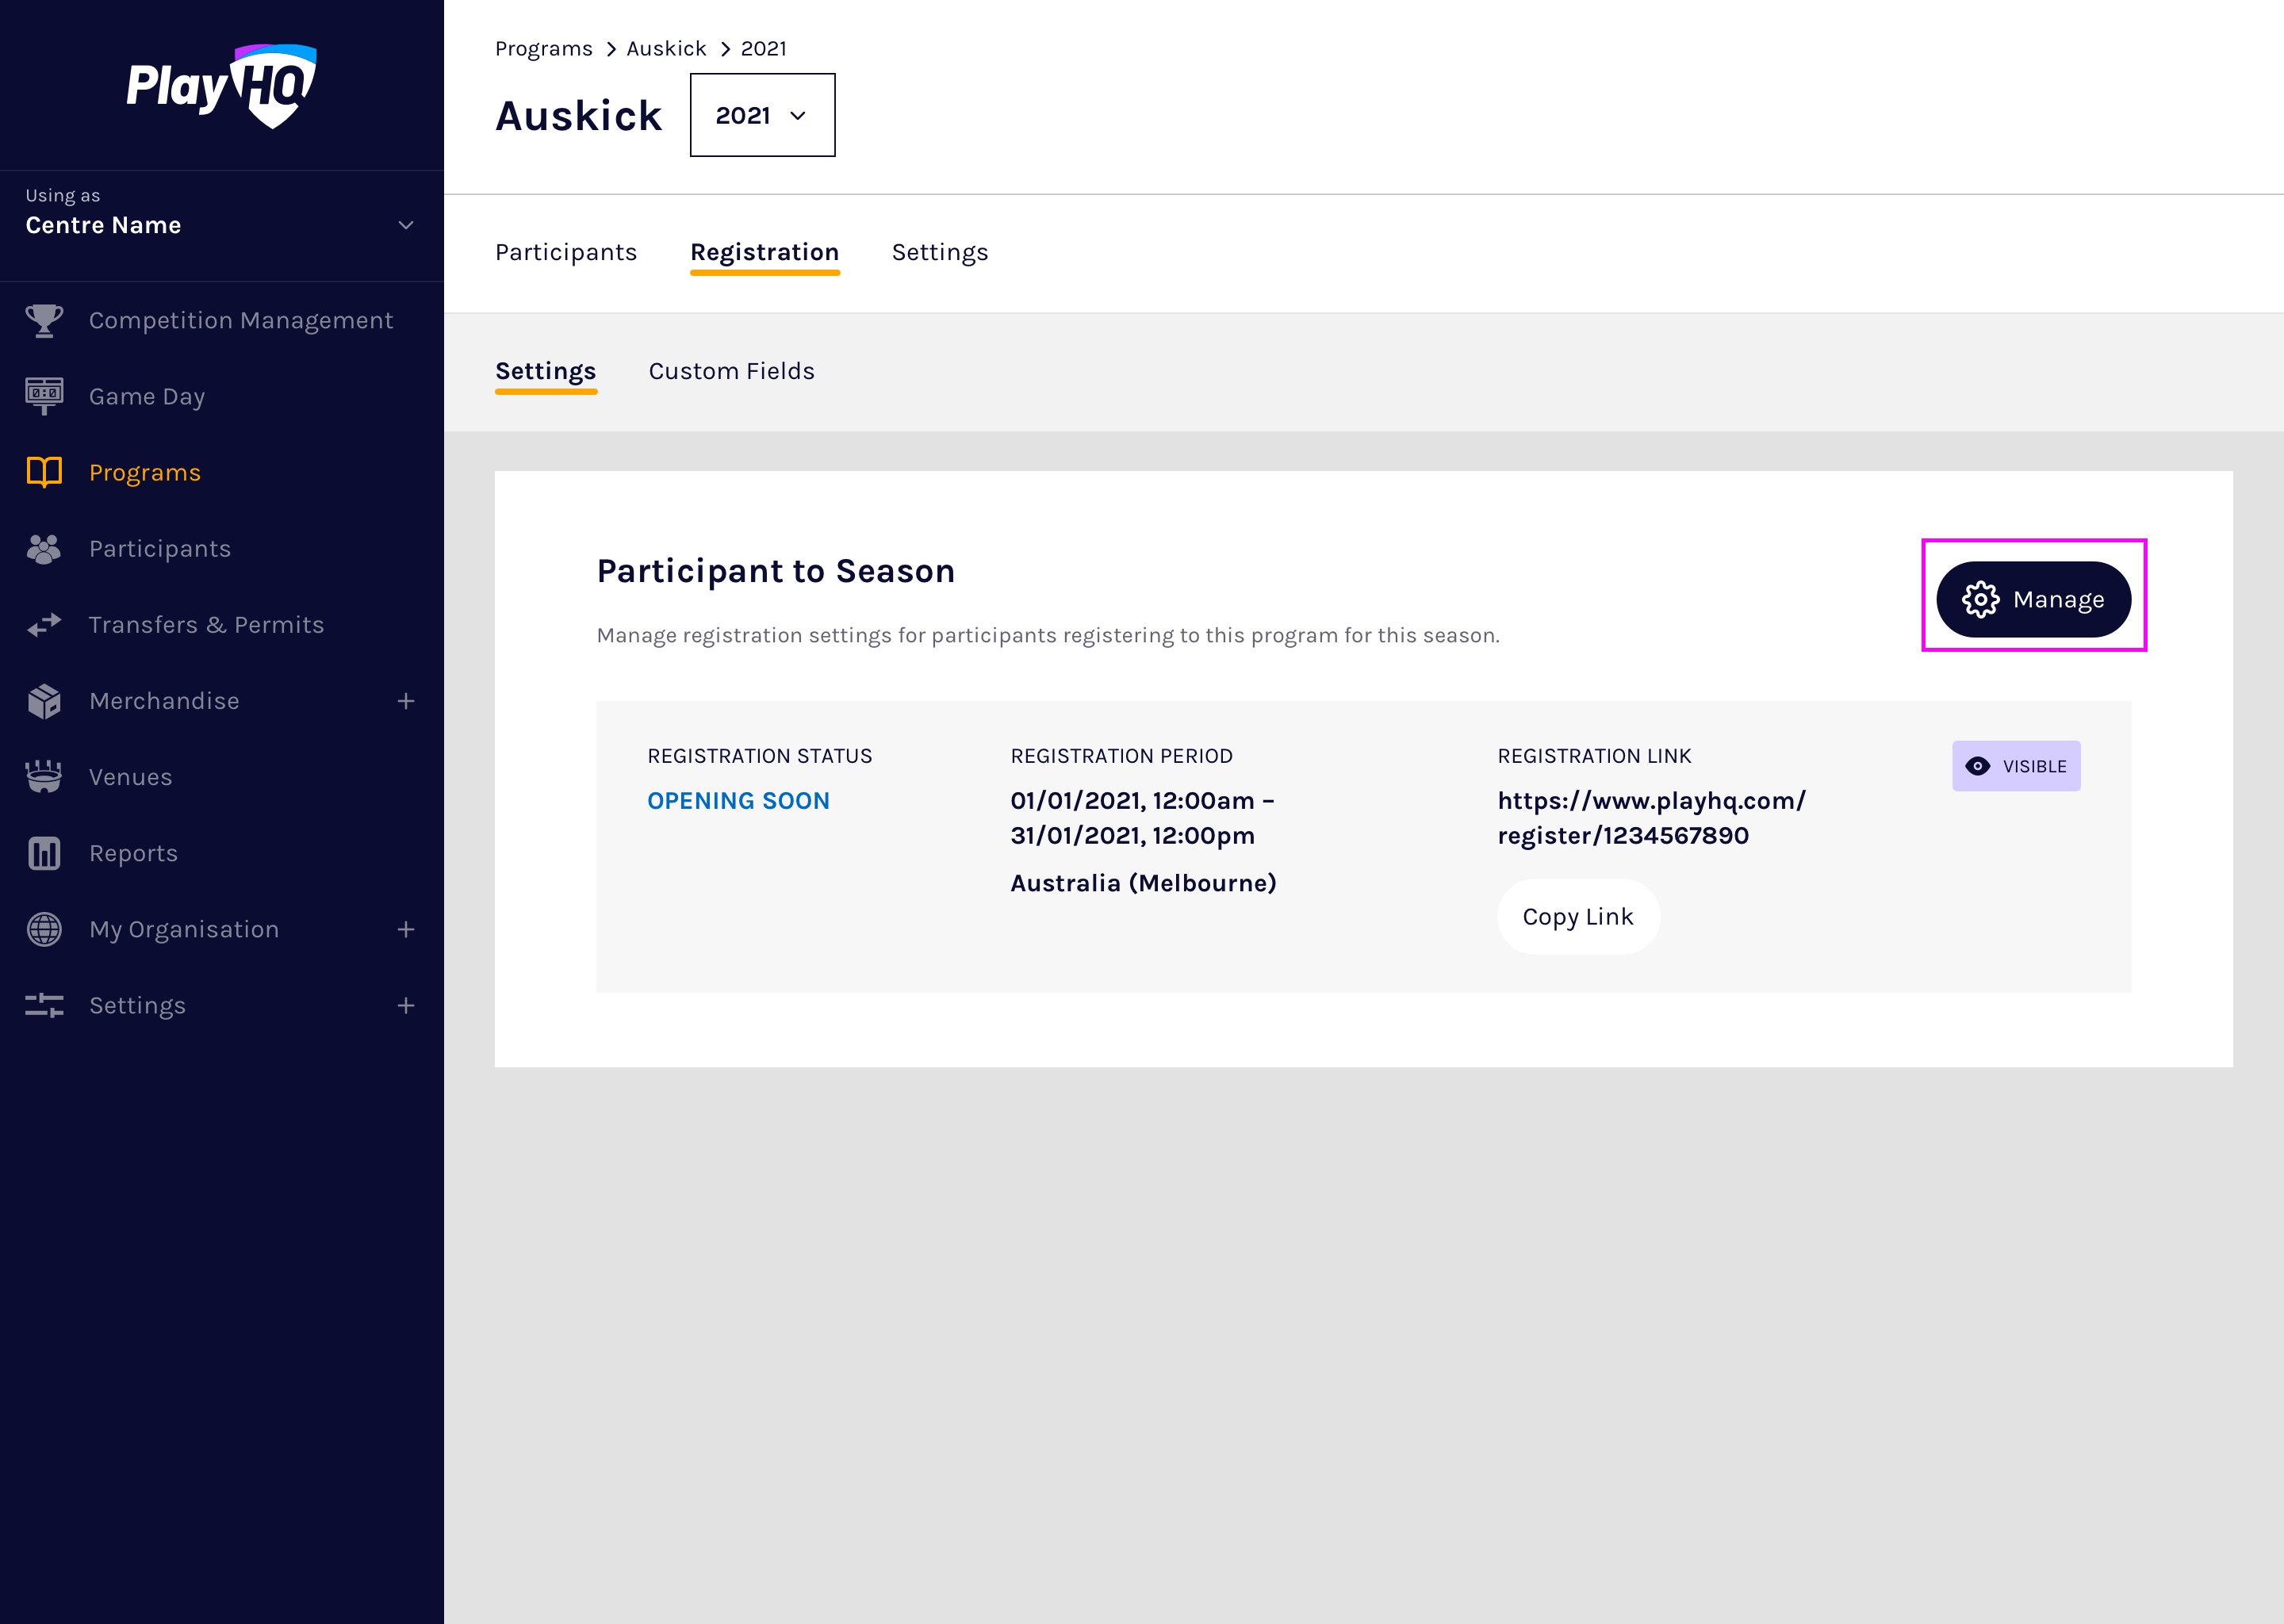Select the Programs book icon

coord(44,472)
